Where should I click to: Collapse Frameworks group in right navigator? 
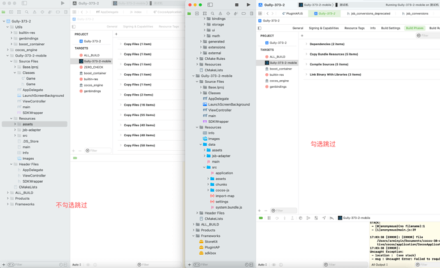[193, 236]
